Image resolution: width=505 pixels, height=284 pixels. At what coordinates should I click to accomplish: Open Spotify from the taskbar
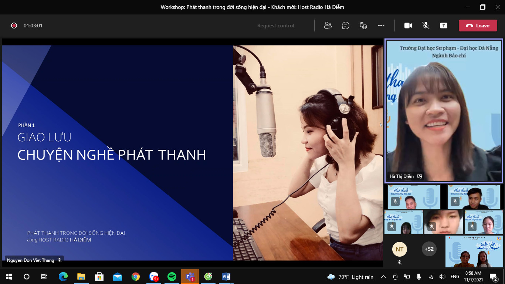click(x=172, y=277)
